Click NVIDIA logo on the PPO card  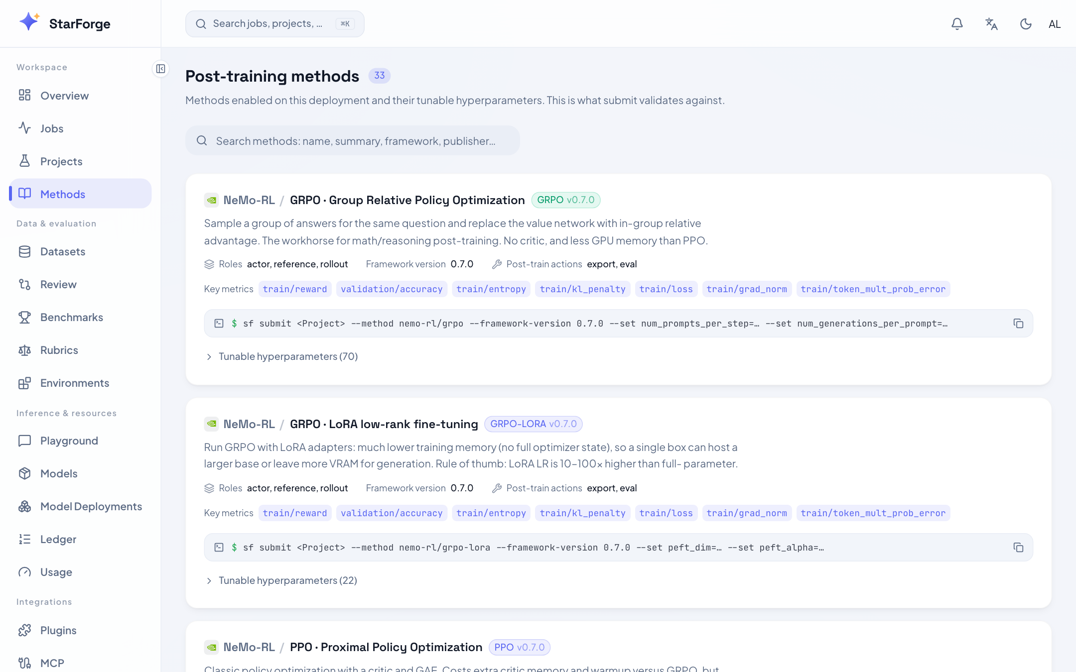212,647
